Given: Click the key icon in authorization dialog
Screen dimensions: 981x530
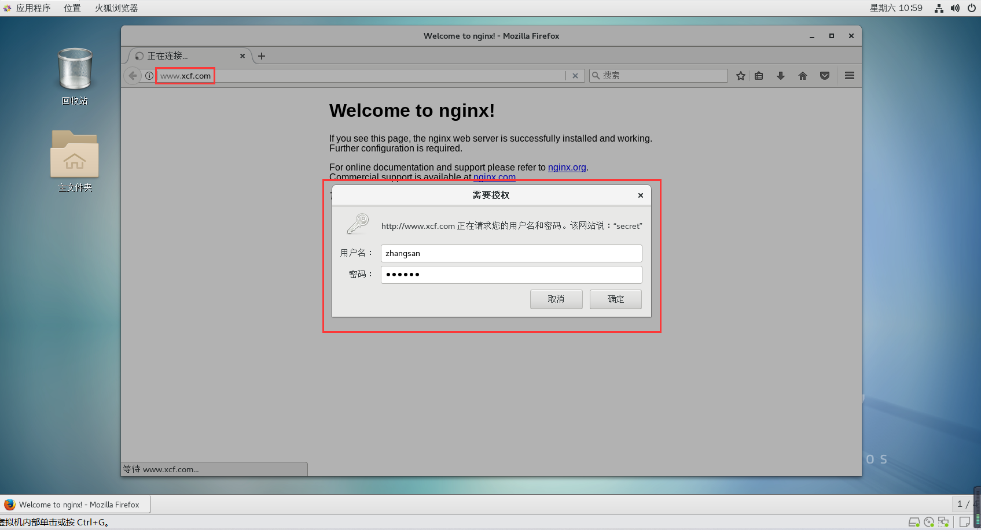Looking at the screenshot, I should click(x=358, y=224).
